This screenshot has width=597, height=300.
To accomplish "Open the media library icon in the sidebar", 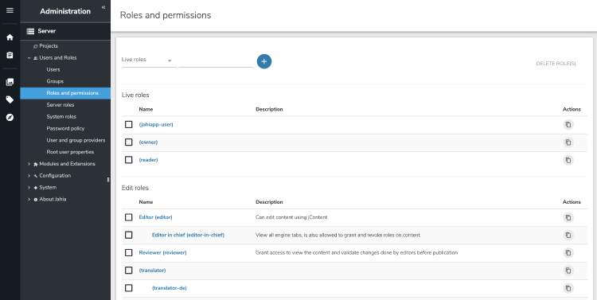I will [10, 82].
